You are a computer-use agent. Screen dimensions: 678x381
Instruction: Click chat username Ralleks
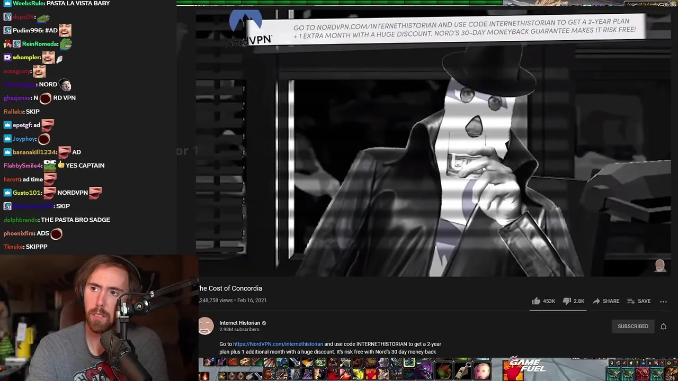click(x=13, y=112)
